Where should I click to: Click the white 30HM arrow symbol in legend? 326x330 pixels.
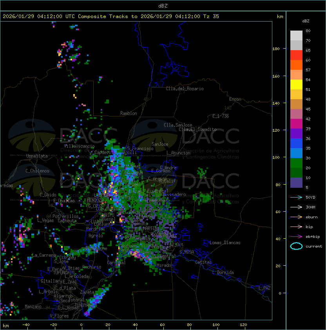[x=296, y=207]
